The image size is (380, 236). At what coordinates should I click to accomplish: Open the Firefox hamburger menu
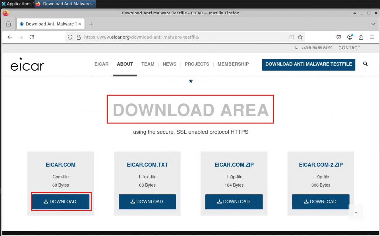click(x=372, y=37)
